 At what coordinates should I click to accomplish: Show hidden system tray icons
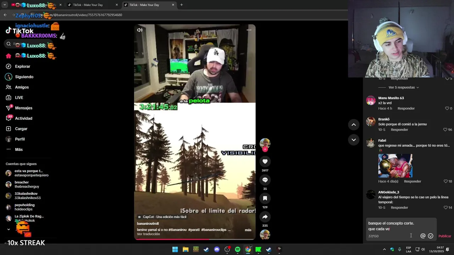[384, 249]
